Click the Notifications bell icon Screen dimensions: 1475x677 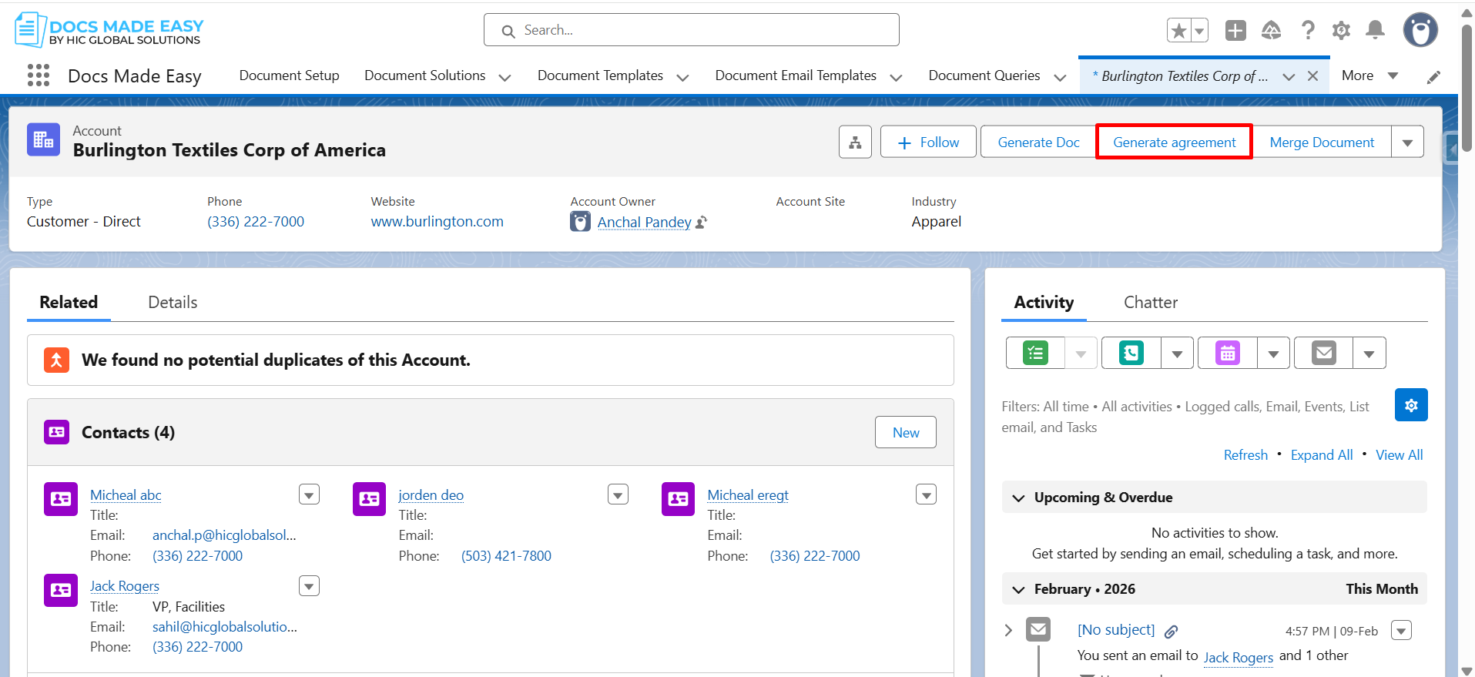coord(1375,31)
